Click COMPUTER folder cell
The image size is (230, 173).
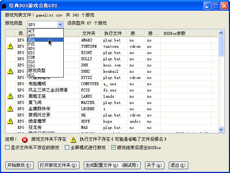(x=90, y=84)
